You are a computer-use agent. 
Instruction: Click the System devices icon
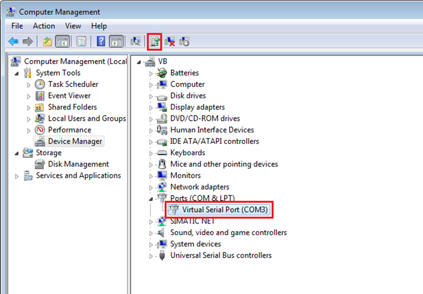162,244
